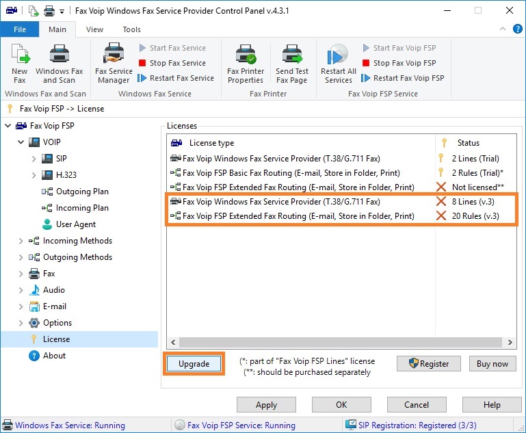The width and height of the screenshot is (526, 433).
Task: Click the Help button
Action: coord(492,405)
